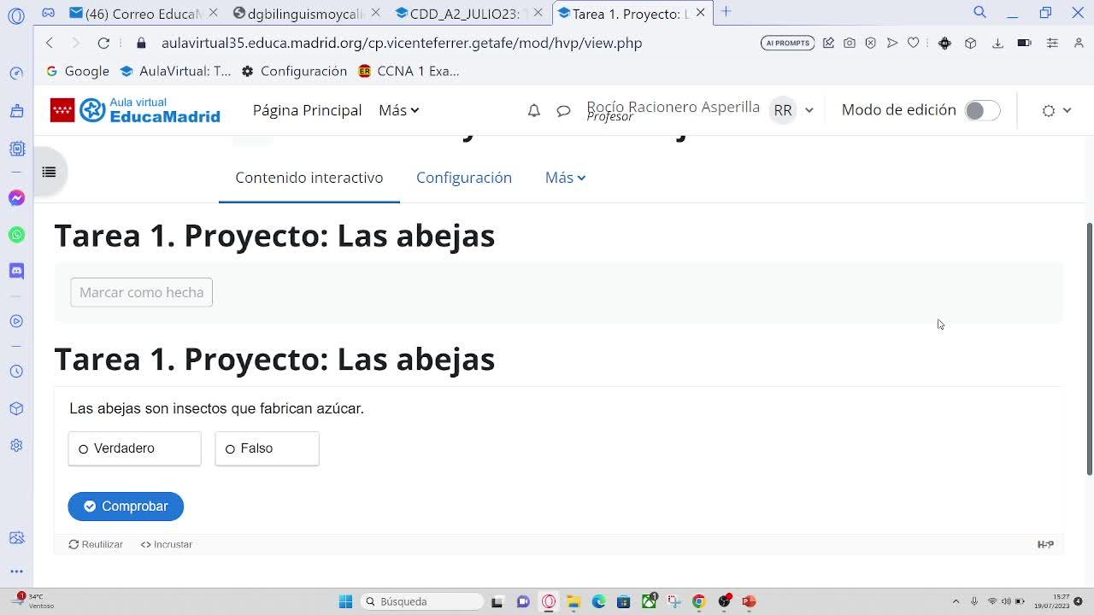The width and height of the screenshot is (1094, 615).
Task: Open the messages chat bubble icon
Action: [563, 110]
